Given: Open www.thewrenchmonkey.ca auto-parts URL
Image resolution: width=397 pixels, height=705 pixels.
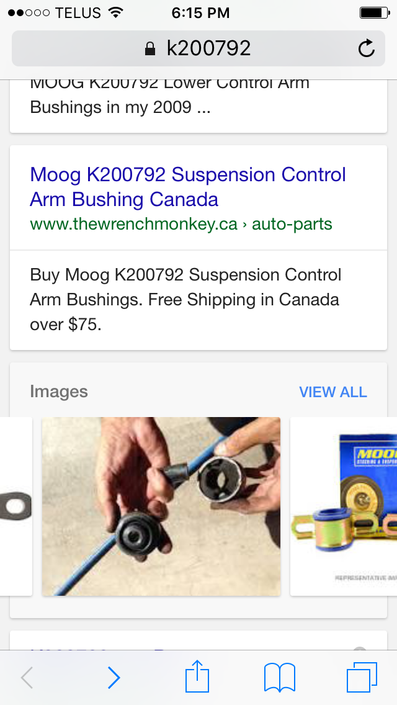Looking at the screenshot, I should [181, 224].
